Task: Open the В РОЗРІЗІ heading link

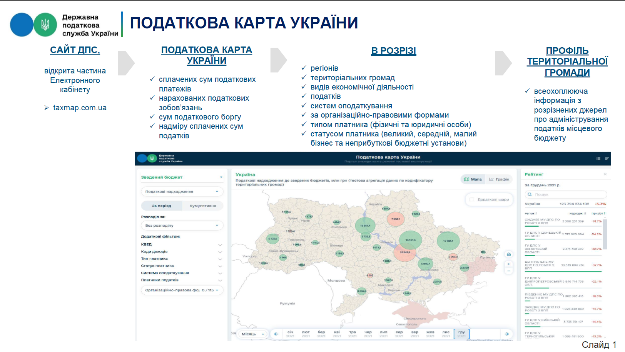Action: [x=394, y=51]
